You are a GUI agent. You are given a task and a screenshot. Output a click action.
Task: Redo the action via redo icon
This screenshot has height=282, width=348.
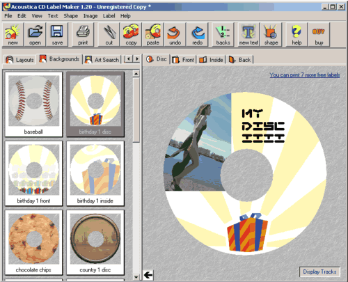click(198, 34)
